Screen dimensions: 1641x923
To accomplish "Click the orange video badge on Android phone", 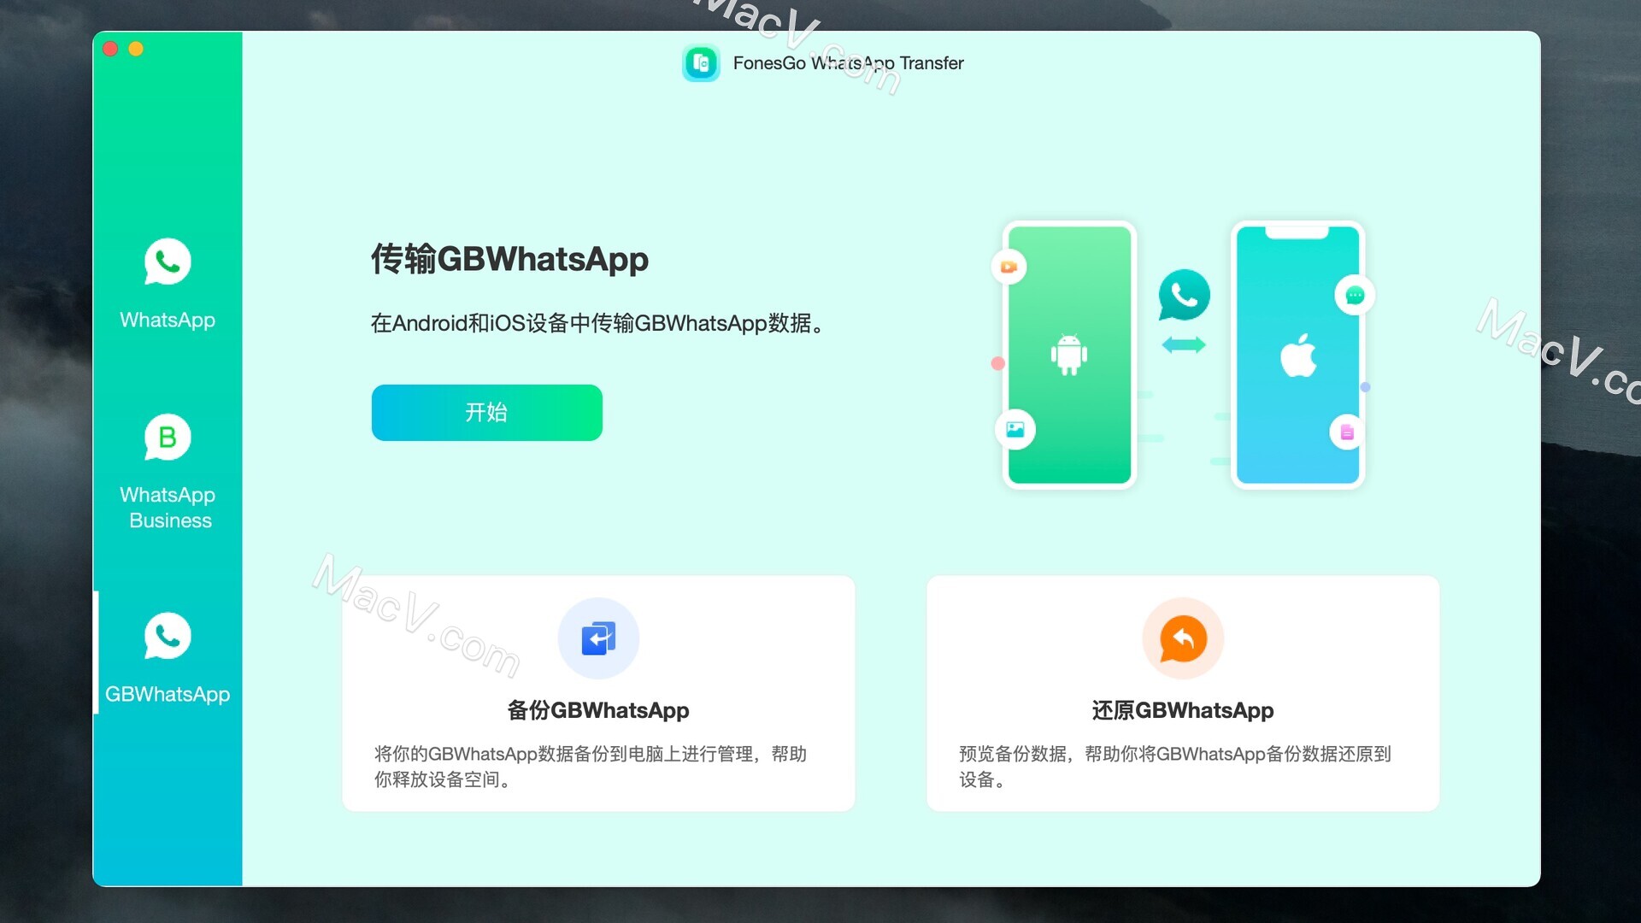I will 1009,267.
